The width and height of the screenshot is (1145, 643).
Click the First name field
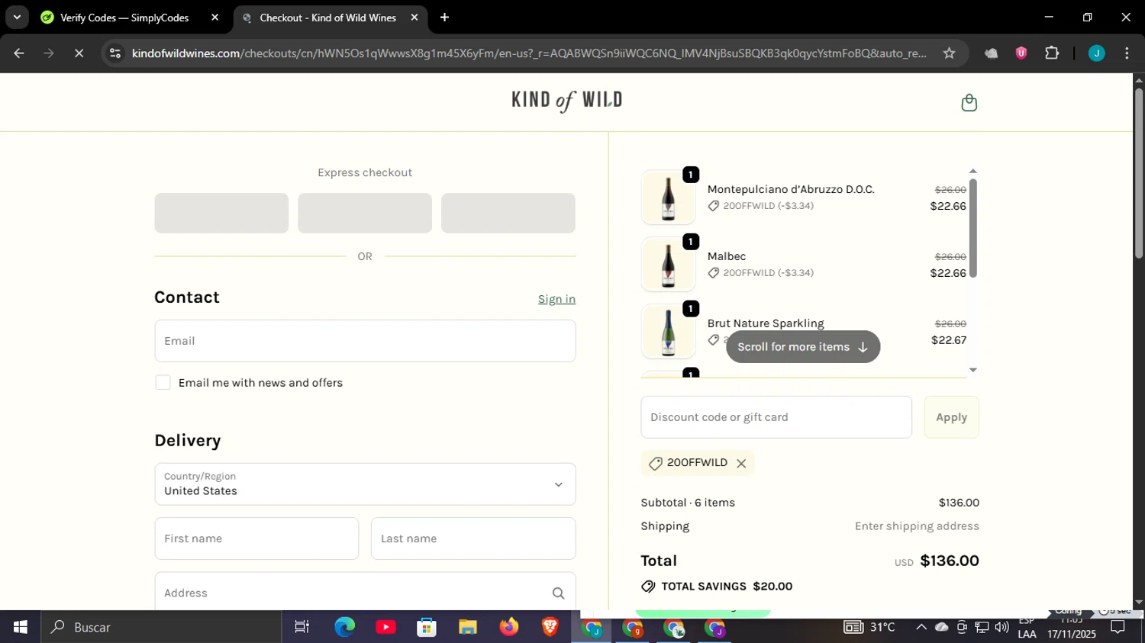(256, 539)
